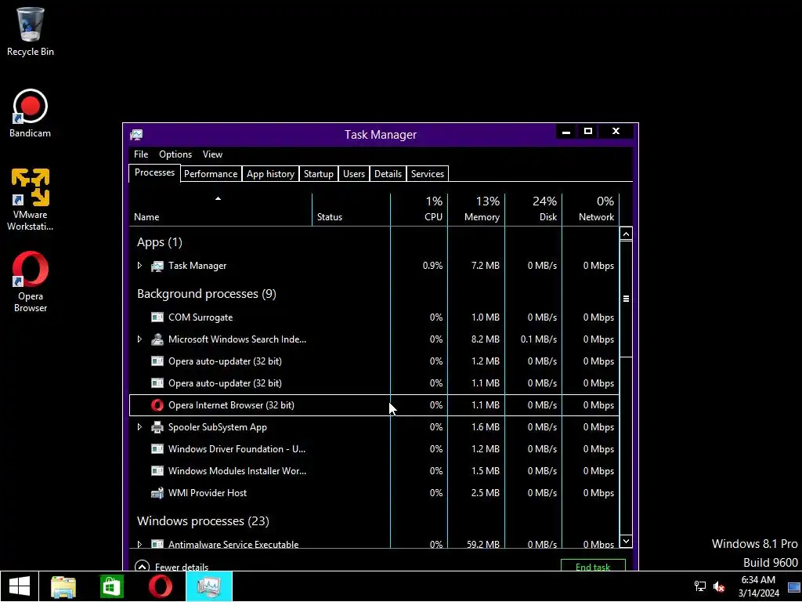802x602 pixels.
Task: Click the Task Manager title bar icon
Action: pyautogui.click(x=136, y=135)
